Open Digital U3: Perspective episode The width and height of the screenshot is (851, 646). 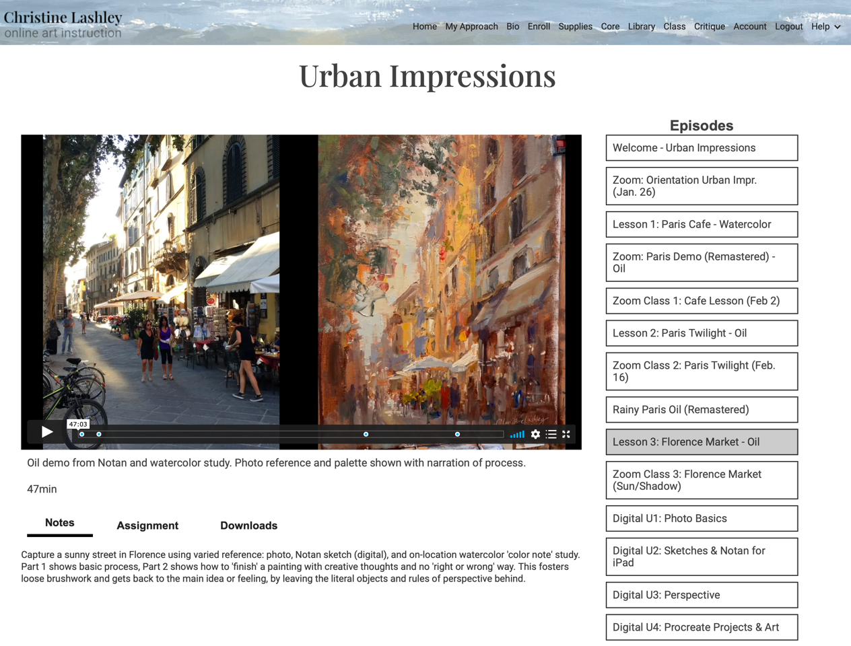tap(702, 596)
